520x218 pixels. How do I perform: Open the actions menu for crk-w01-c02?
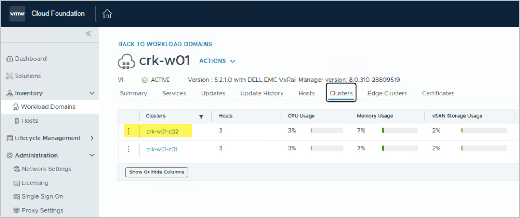(x=129, y=131)
